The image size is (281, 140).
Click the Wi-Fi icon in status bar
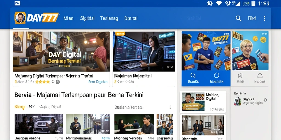(219, 3)
